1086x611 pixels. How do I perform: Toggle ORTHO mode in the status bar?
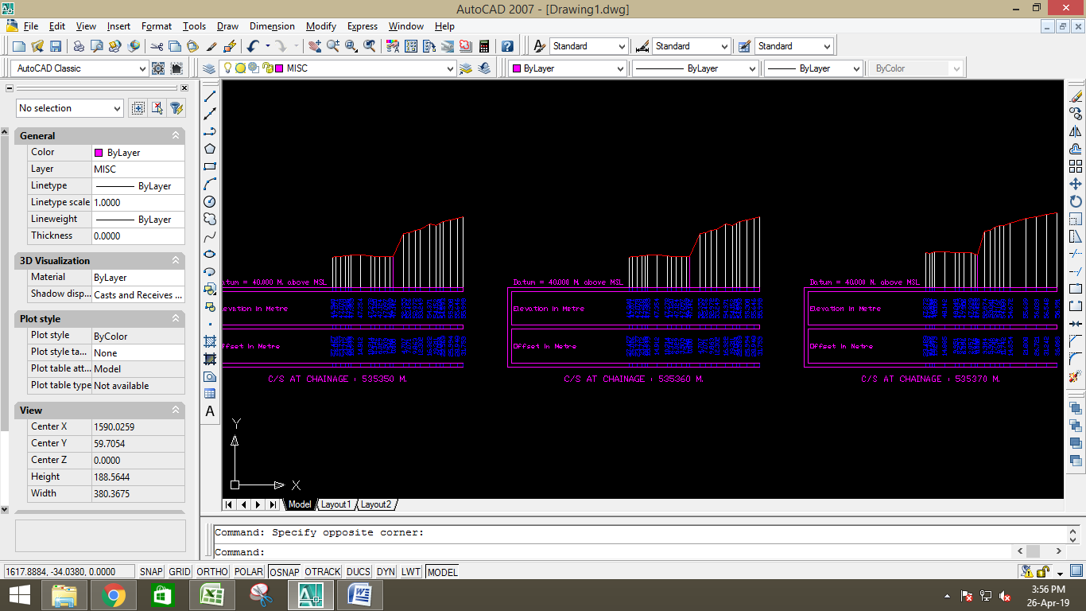point(211,571)
